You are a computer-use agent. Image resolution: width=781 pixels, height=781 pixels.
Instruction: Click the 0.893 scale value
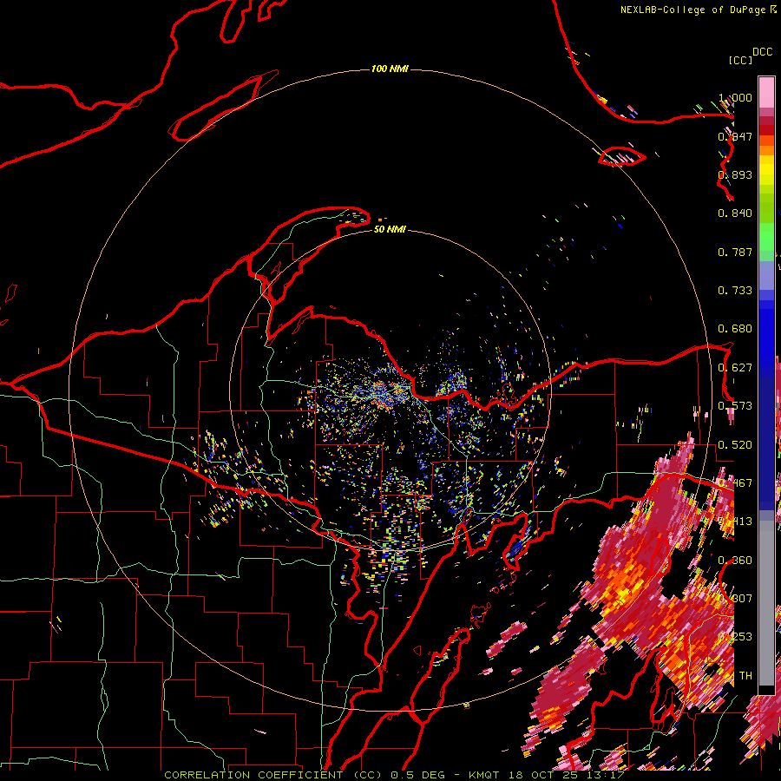(x=735, y=174)
